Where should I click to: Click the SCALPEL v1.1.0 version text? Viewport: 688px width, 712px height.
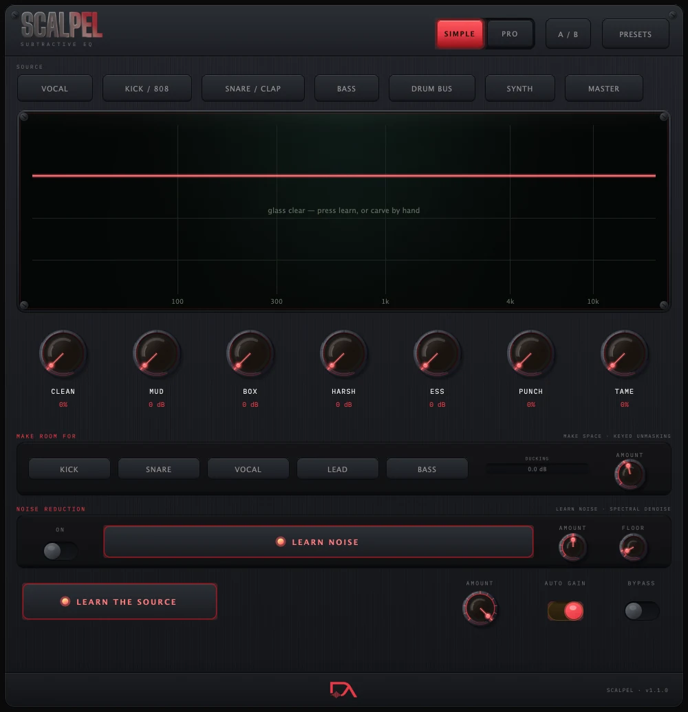pyautogui.click(x=637, y=690)
